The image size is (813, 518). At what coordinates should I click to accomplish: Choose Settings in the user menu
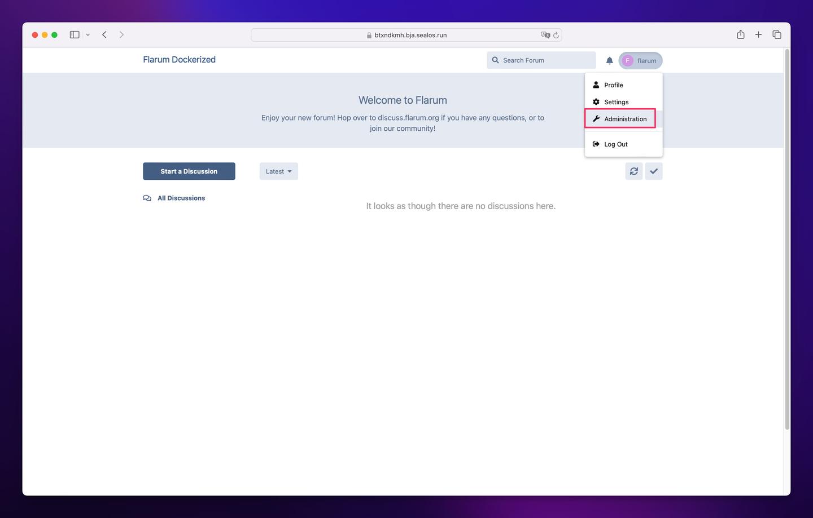(623, 102)
